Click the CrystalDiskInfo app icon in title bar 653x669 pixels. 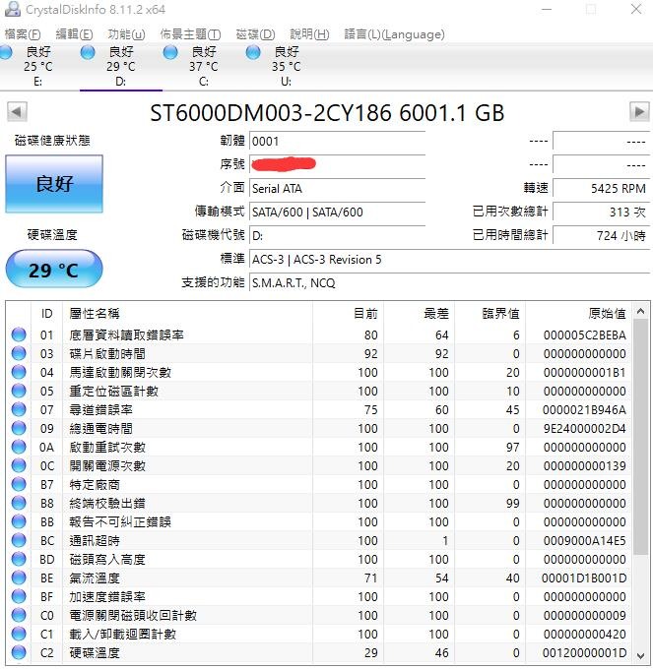(x=12, y=10)
